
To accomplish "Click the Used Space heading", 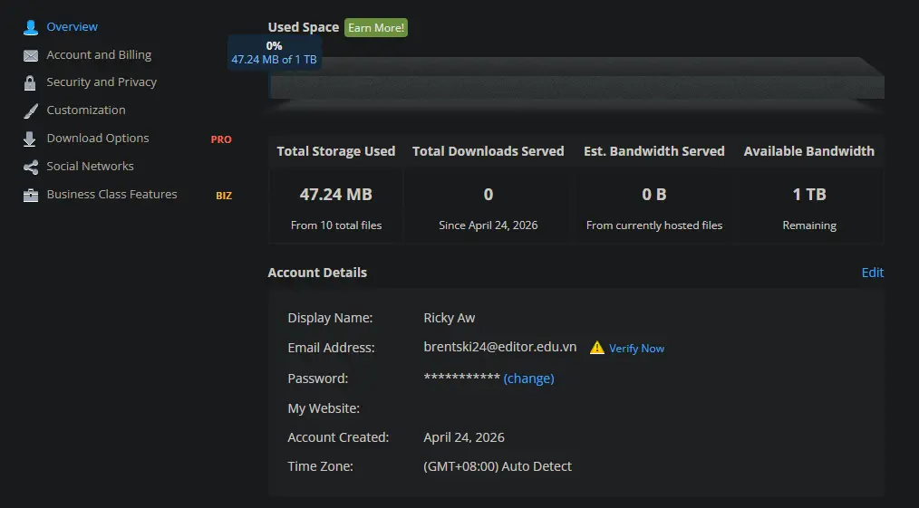I will [x=304, y=27].
